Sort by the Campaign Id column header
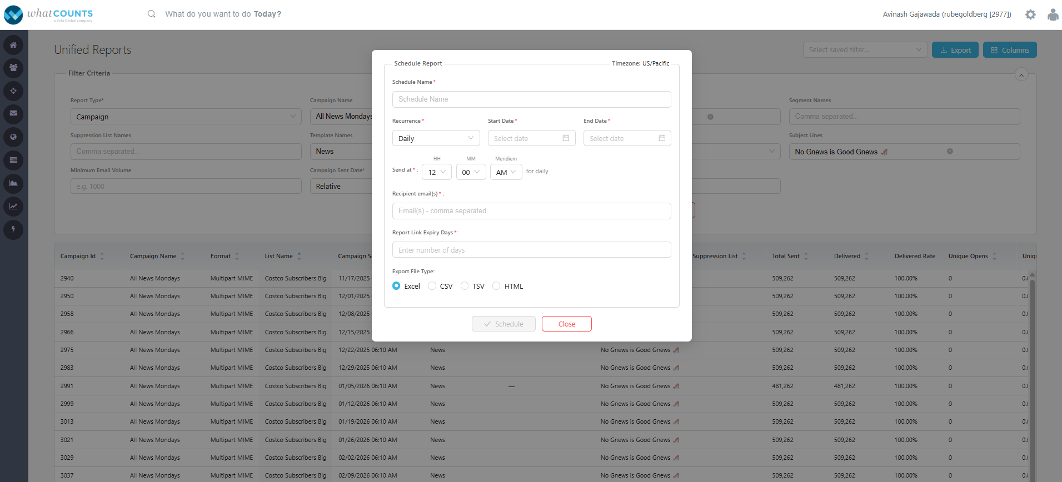This screenshot has height=482, width=1062. pyautogui.click(x=78, y=256)
